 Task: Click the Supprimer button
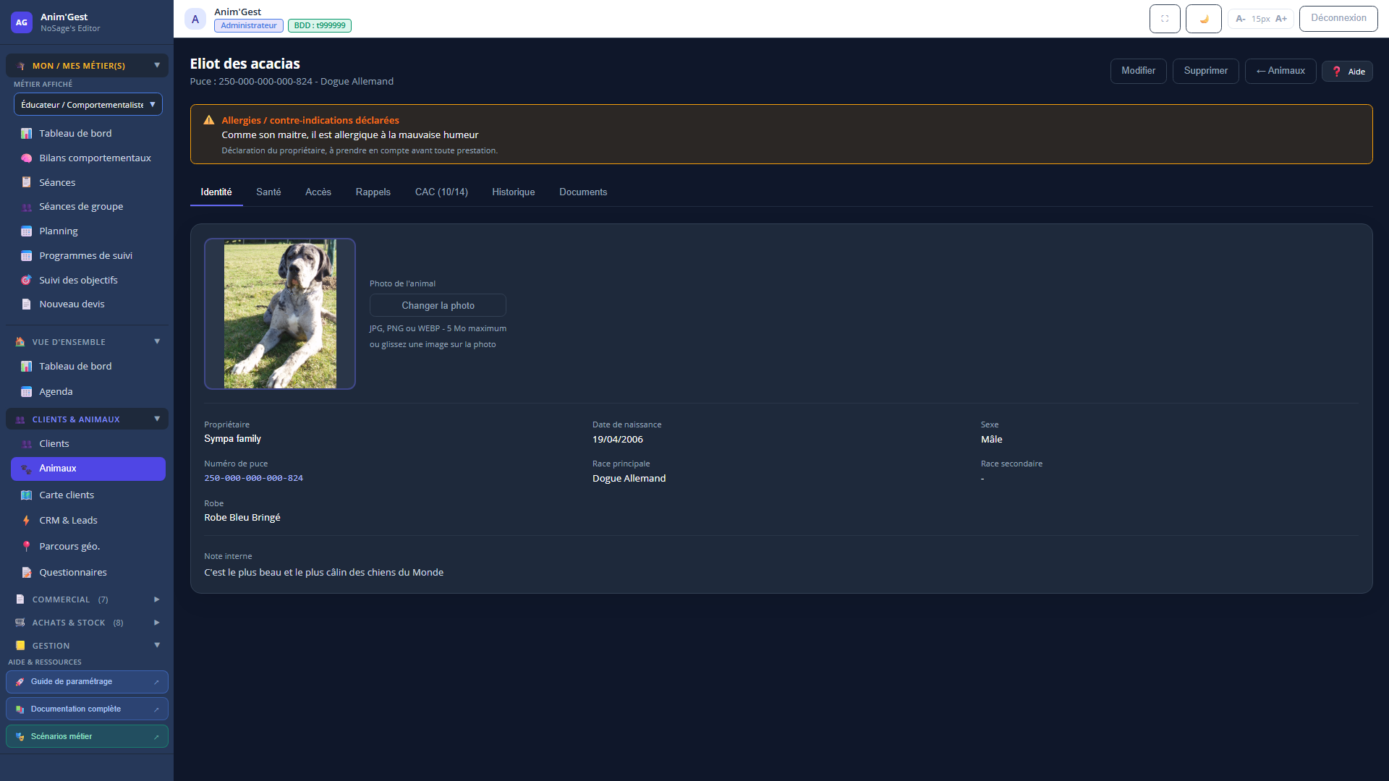pos(1206,71)
